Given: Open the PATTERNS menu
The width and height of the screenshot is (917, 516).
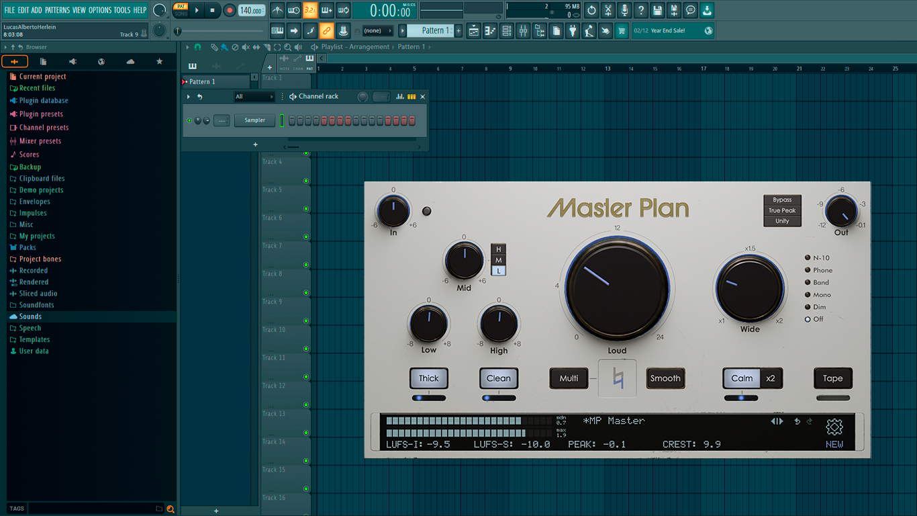Looking at the screenshot, I should (x=57, y=10).
